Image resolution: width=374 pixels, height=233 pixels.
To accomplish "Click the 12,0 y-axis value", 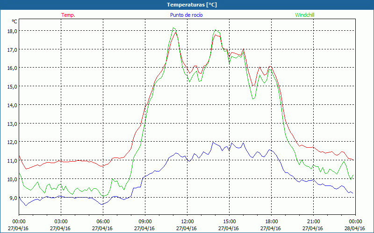I will click(x=12, y=142).
